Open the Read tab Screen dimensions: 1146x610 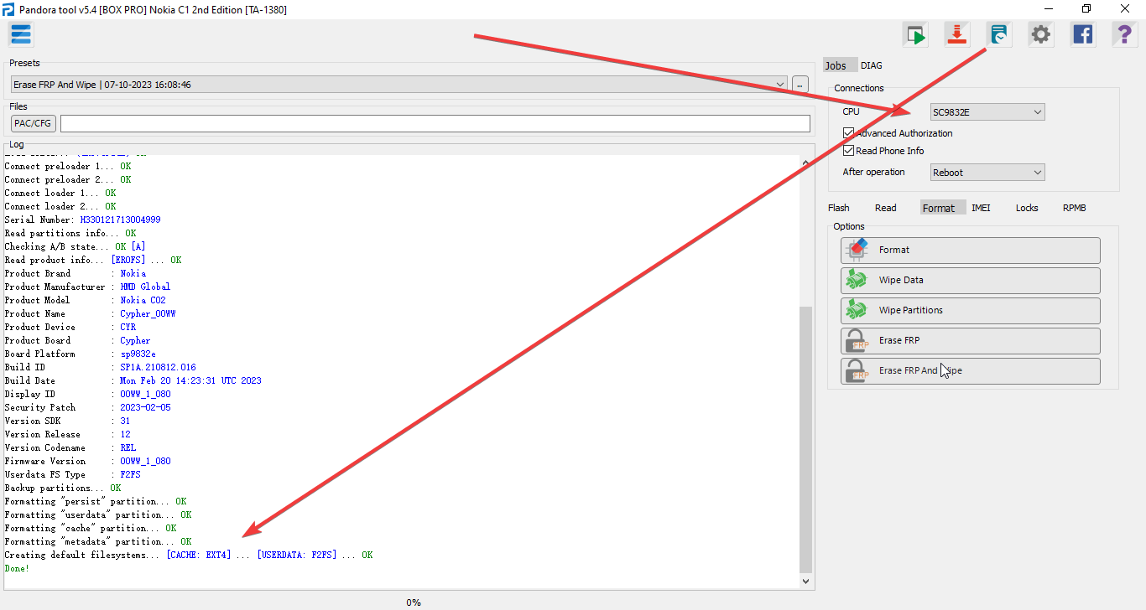click(886, 208)
